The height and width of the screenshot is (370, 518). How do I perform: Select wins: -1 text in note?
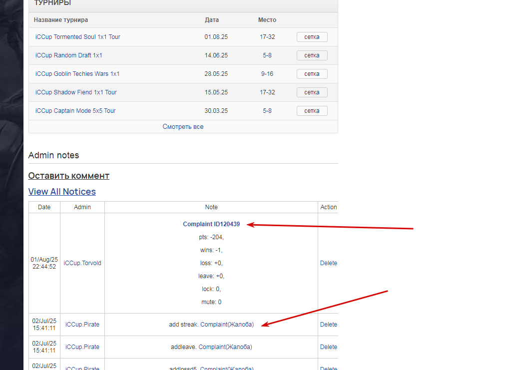click(211, 250)
